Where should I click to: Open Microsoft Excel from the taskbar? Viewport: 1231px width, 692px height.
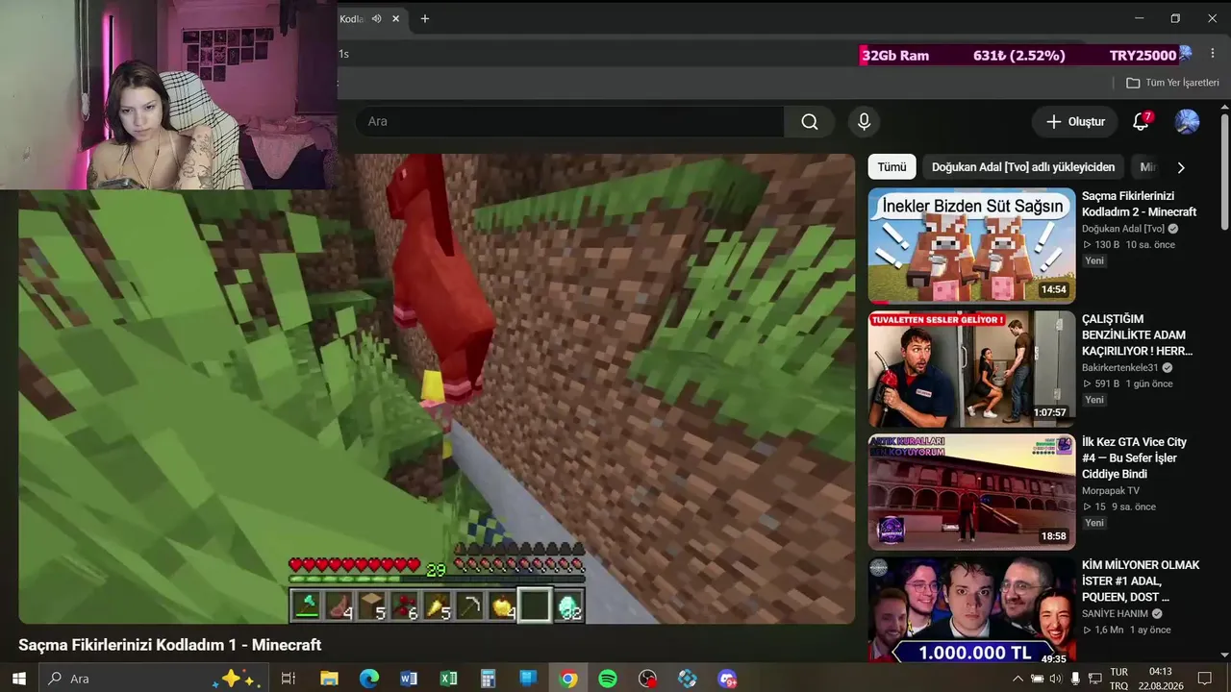click(448, 679)
